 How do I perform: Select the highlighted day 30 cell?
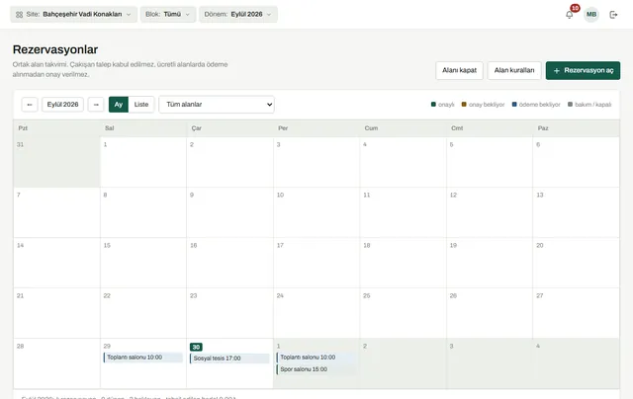(229, 363)
